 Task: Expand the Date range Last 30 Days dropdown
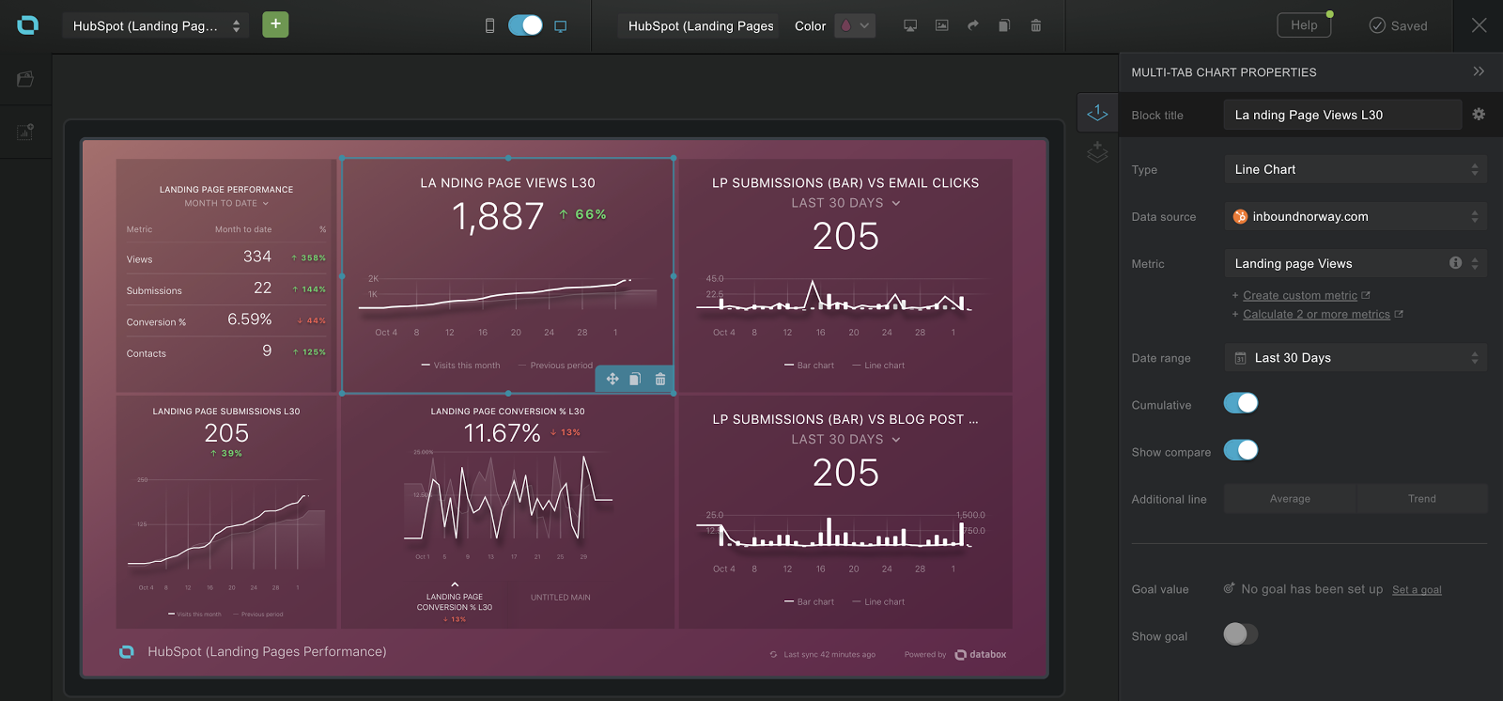pos(1355,358)
